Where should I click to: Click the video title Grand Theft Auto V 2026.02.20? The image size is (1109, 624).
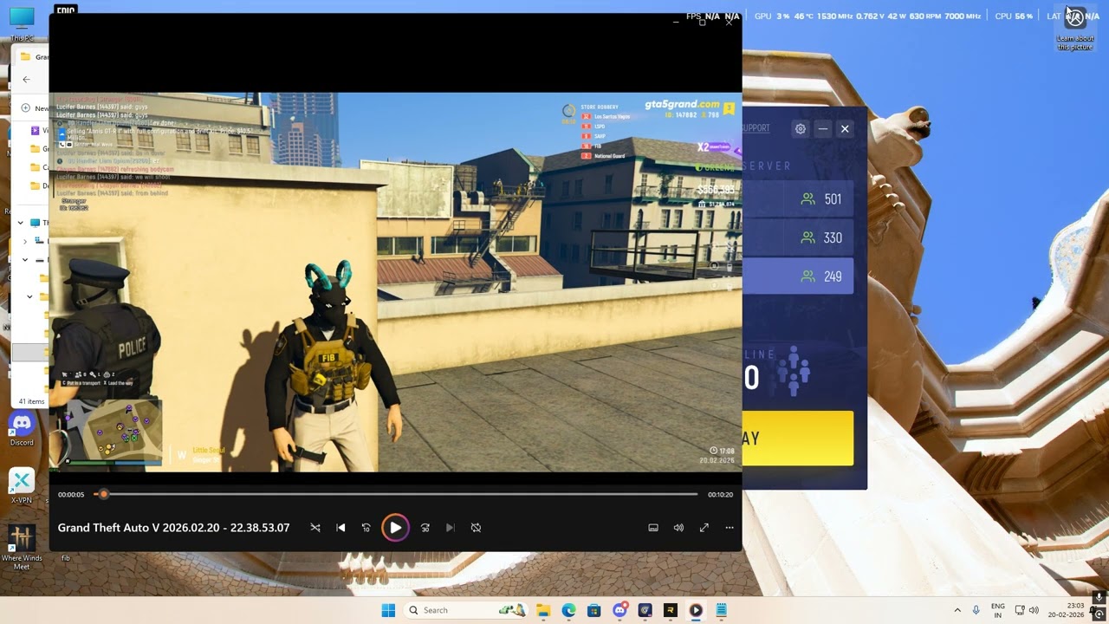173,528
